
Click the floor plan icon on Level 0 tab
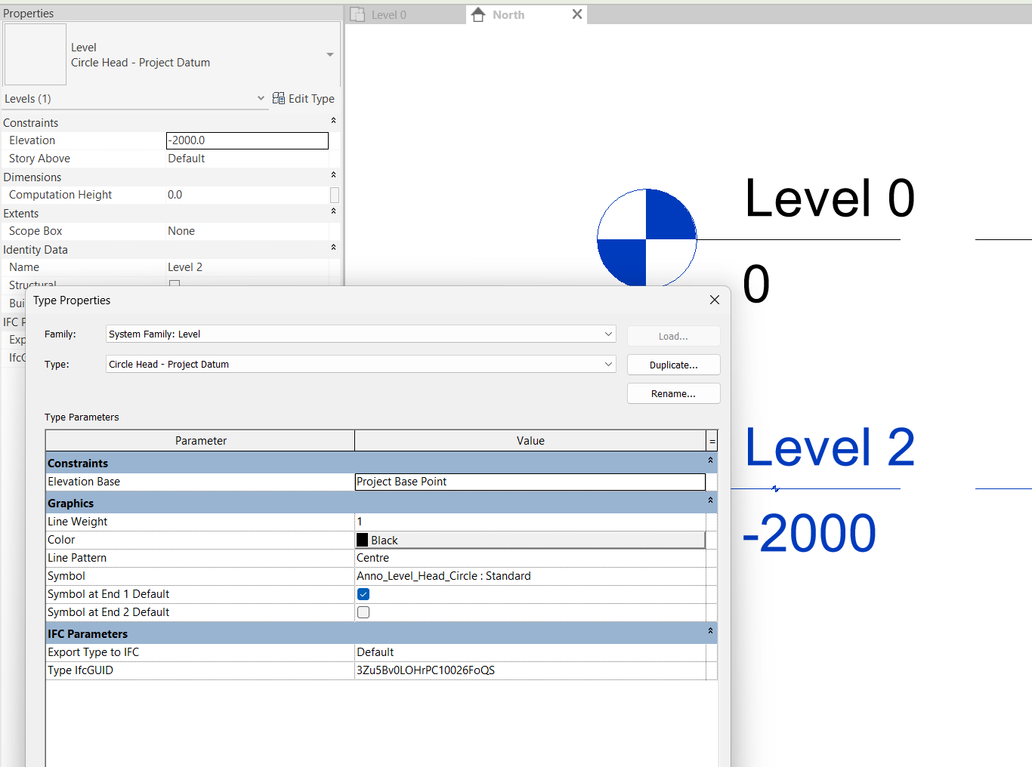pos(357,14)
